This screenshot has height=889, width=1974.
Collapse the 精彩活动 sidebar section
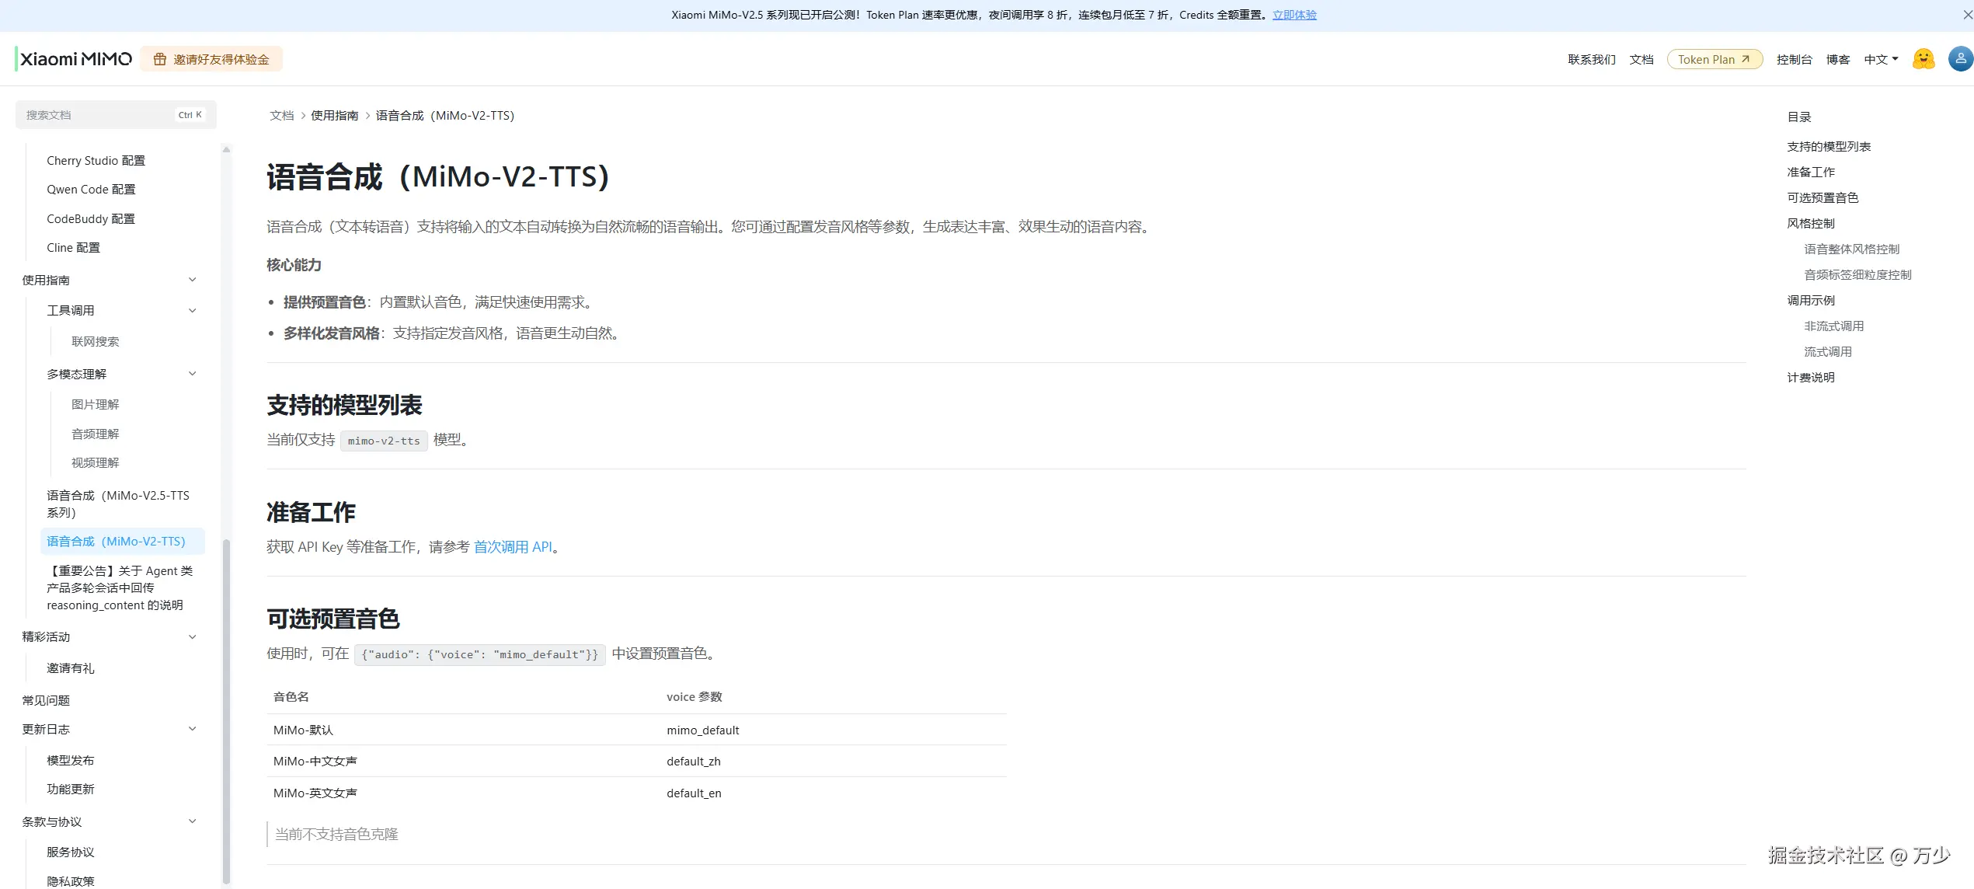[193, 637]
